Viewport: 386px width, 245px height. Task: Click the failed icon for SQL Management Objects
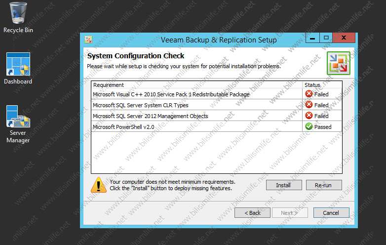(309, 116)
